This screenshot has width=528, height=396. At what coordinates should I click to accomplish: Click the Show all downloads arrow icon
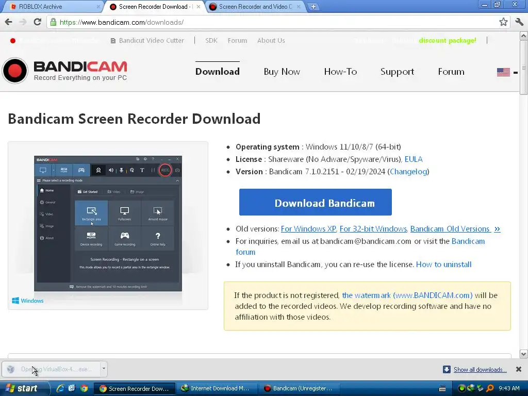447,369
